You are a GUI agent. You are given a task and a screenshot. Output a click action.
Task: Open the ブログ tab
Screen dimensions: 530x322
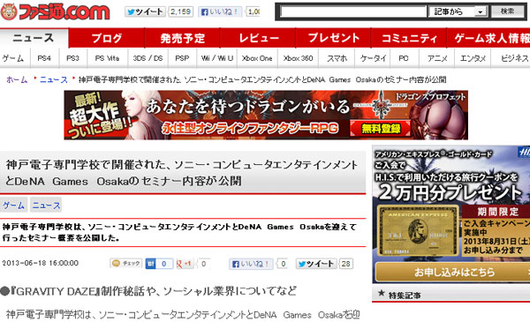click(107, 38)
